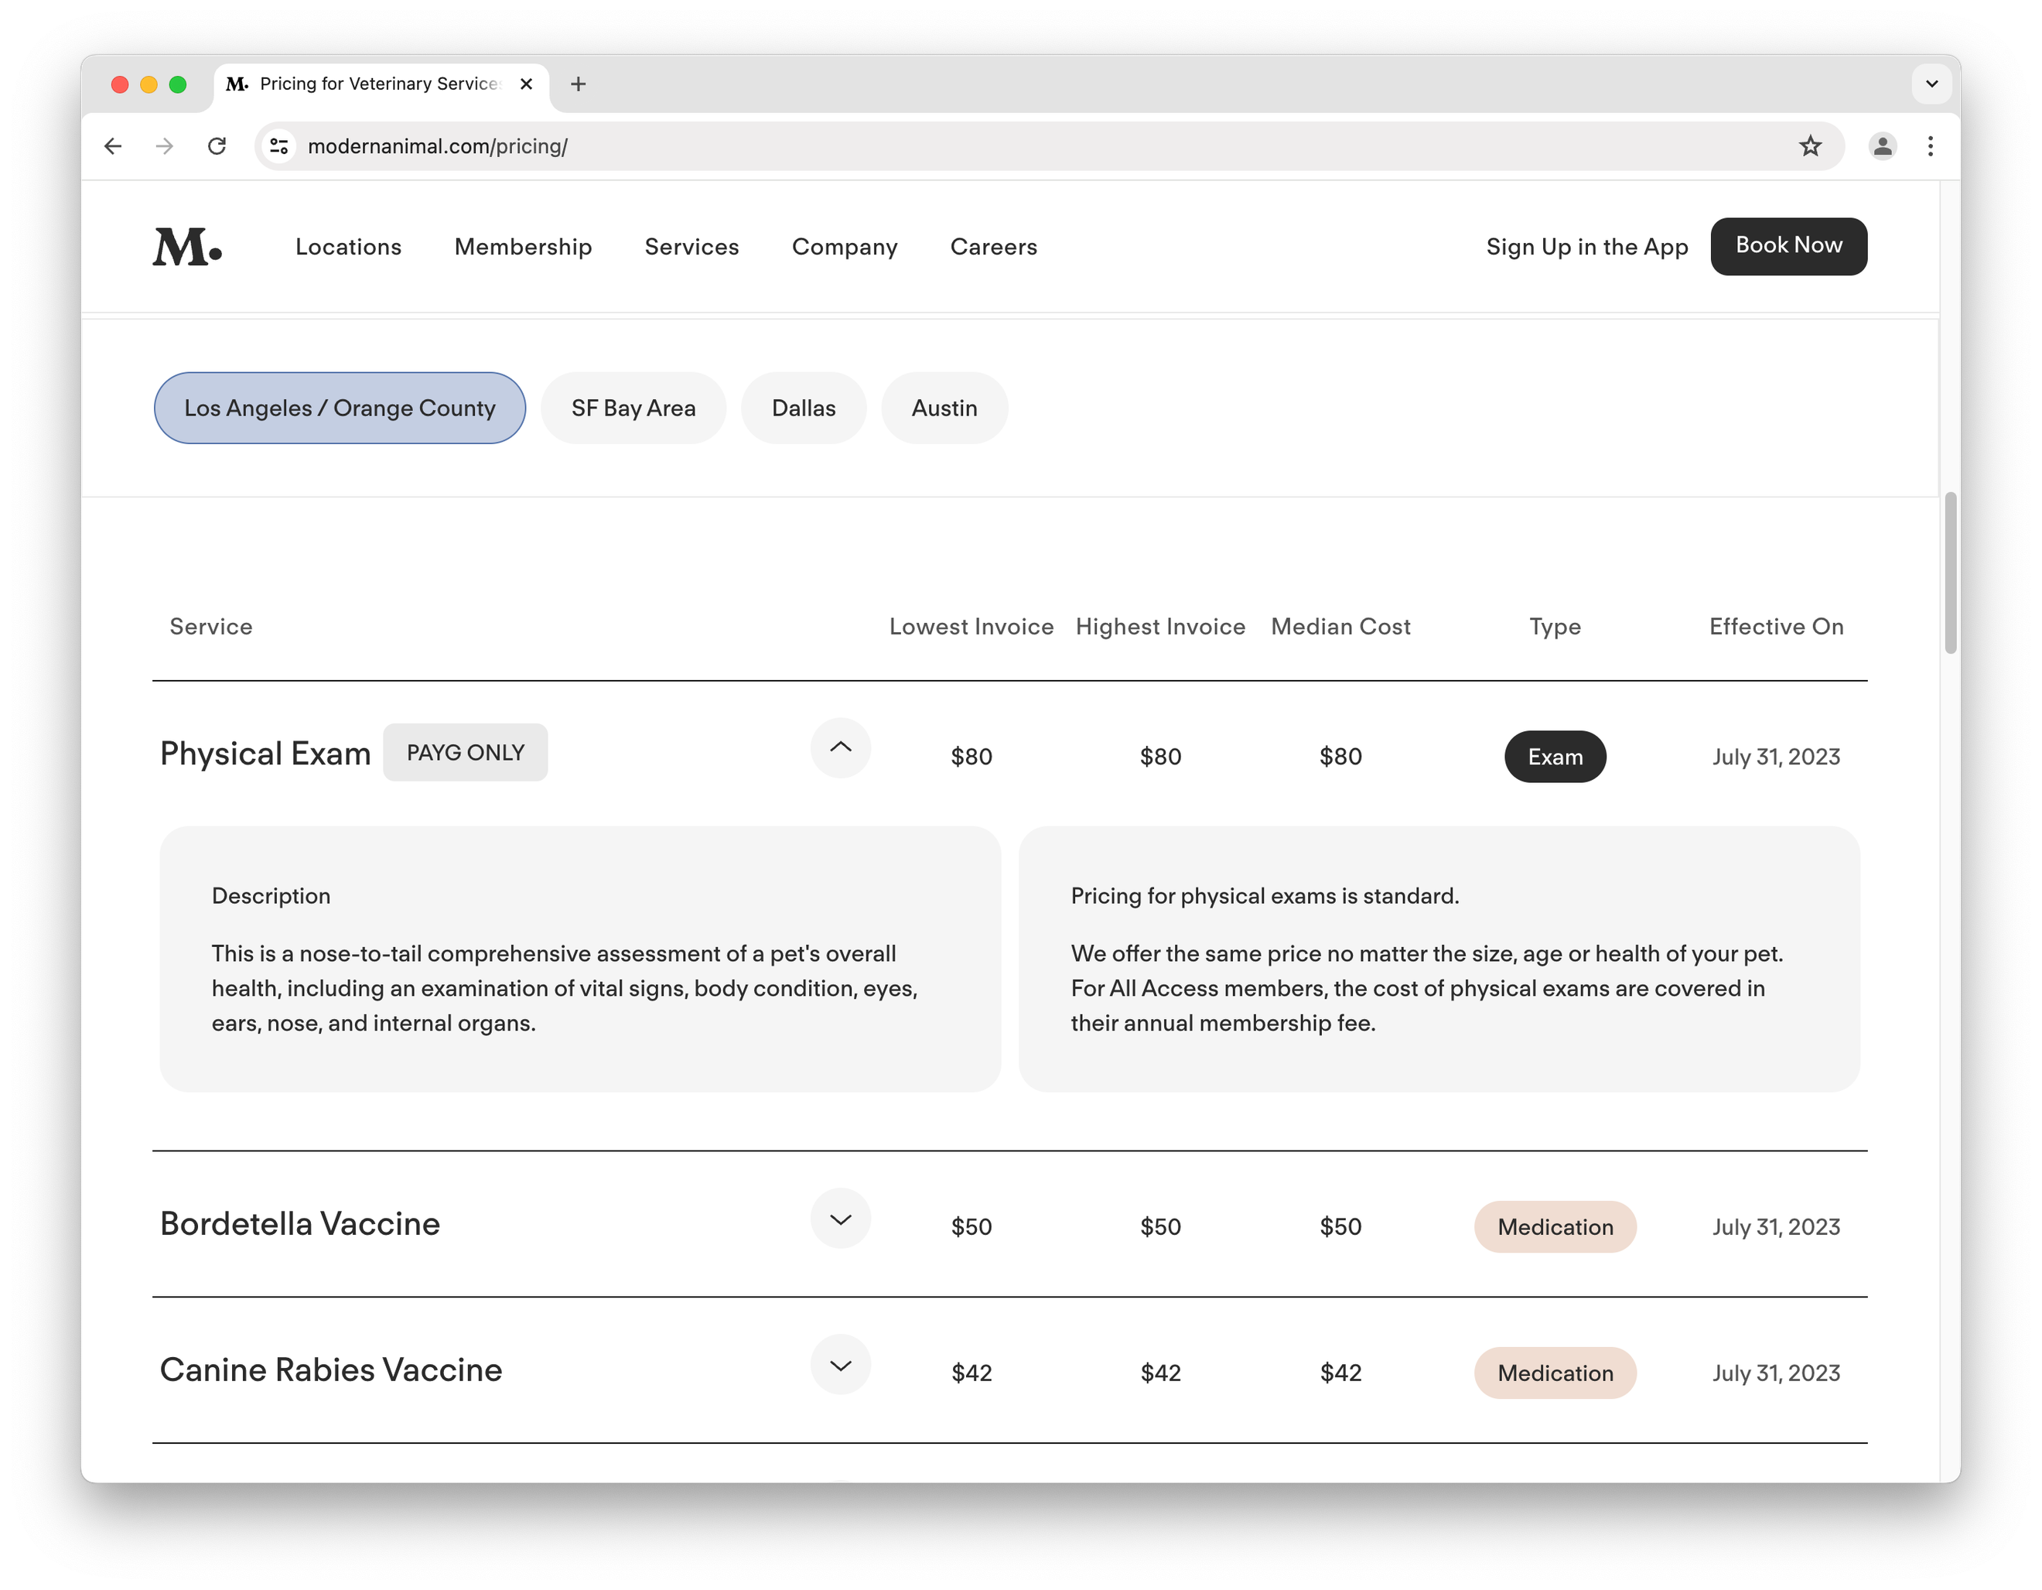
Task: Reload the page
Action: (x=217, y=146)
